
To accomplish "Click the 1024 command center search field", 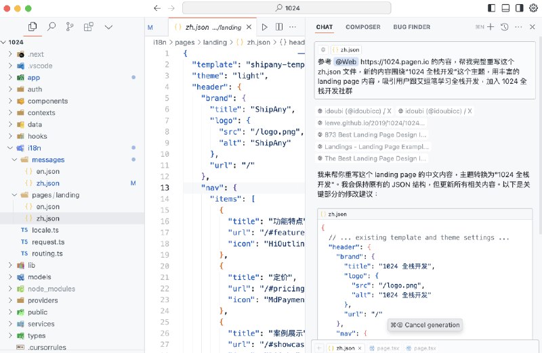I will 287,8.
